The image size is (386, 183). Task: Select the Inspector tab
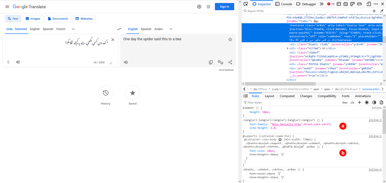point(262,4)
